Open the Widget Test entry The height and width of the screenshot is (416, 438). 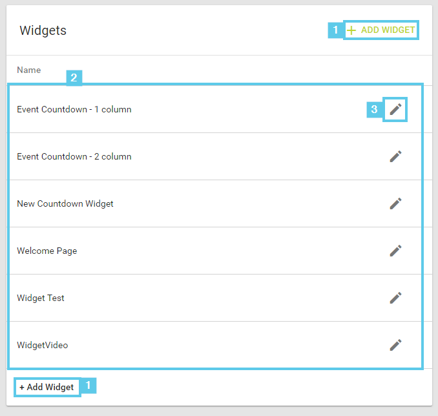pos(215,298)
